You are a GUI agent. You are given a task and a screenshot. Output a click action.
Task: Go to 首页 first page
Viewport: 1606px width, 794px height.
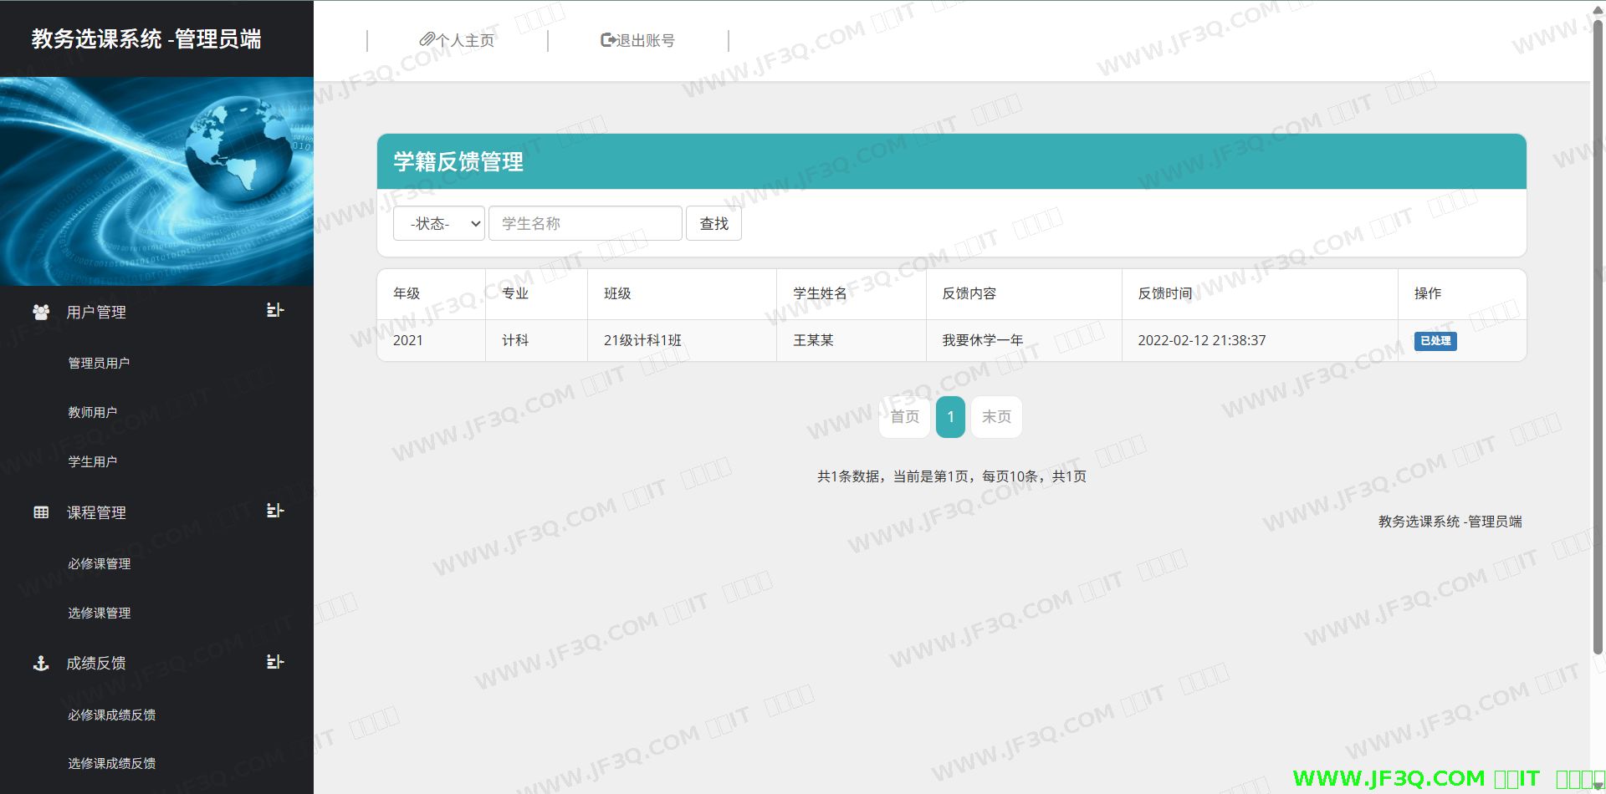(x=904, y=416)
